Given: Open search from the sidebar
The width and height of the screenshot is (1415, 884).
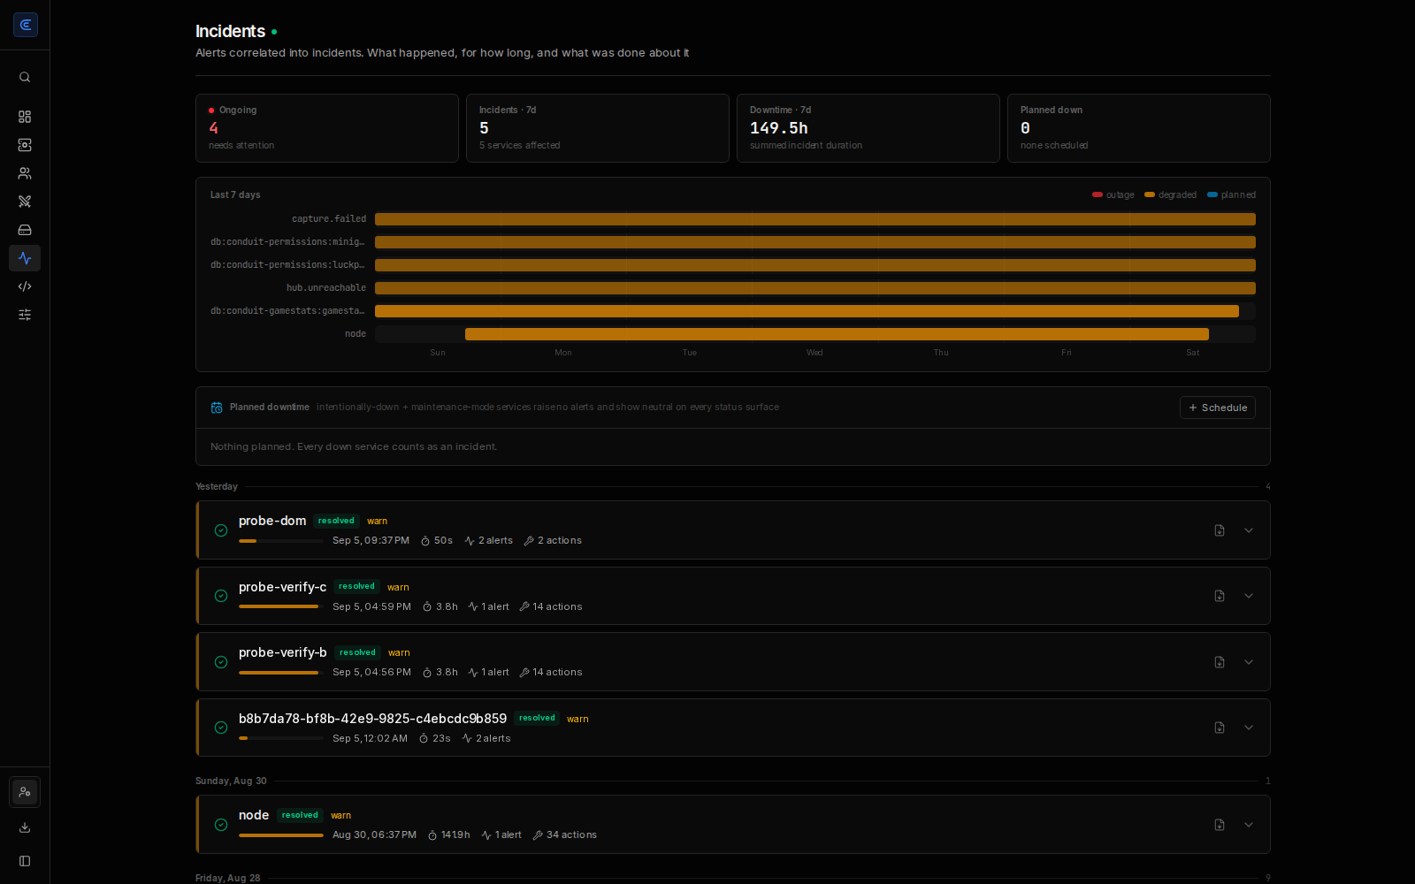Looking at the screenshot, I should click(25, 77).
